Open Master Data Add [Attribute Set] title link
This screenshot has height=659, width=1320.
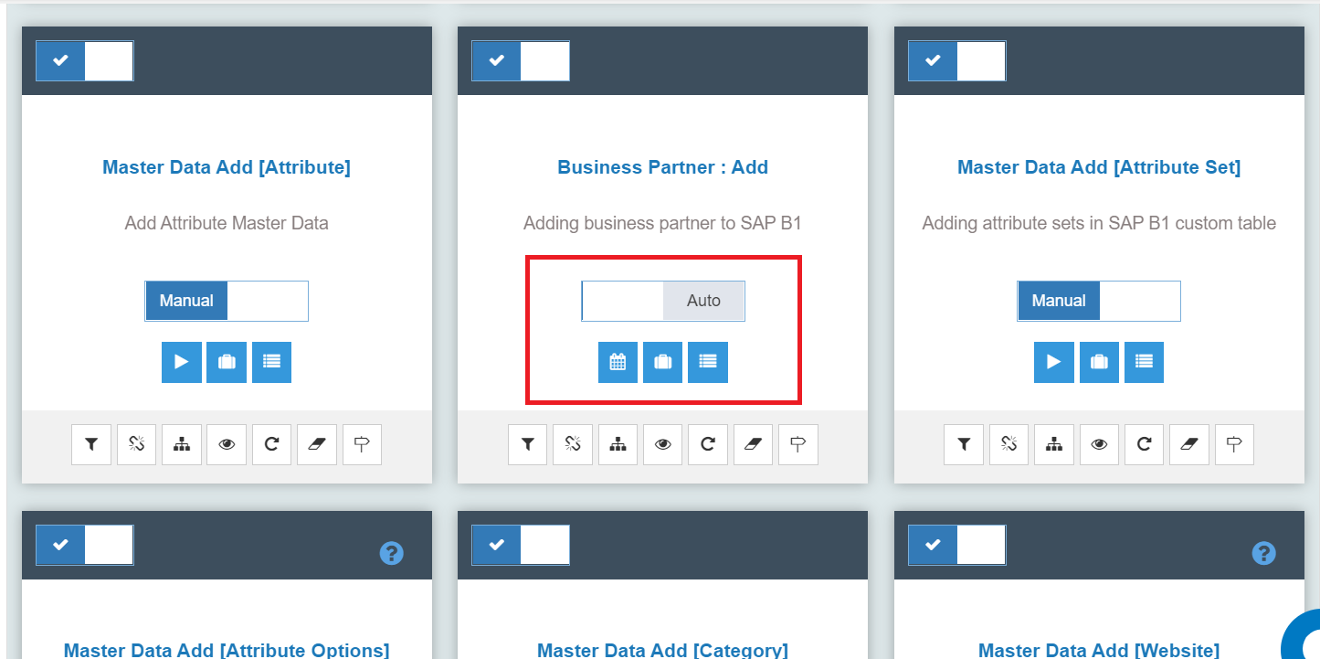coord(1099,167)
